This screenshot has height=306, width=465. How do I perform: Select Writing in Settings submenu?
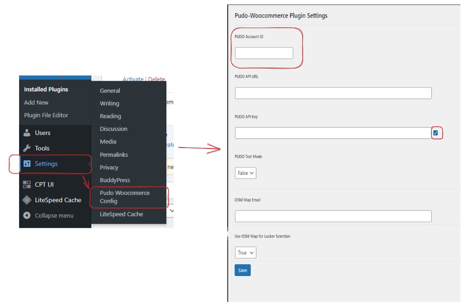[x=110, y=104]
